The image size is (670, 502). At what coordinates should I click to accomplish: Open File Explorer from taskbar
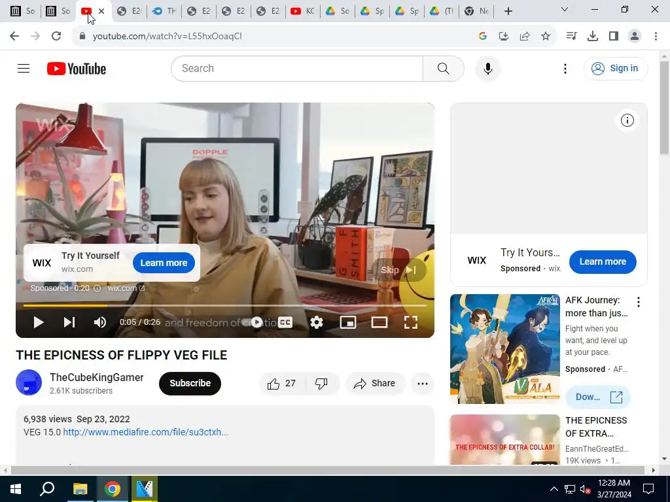point(80,489)
